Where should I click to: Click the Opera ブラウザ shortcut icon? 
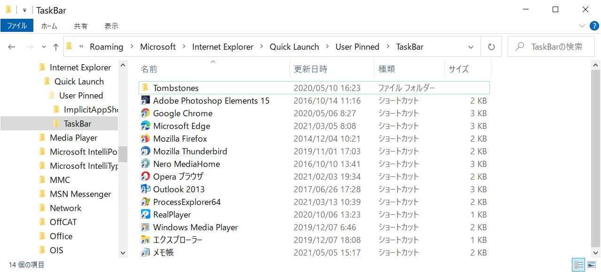145,176
